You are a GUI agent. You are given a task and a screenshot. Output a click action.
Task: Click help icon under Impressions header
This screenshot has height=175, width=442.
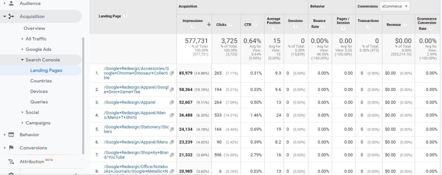[x=193, y=26]
